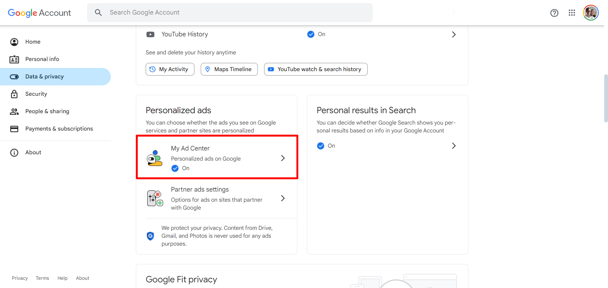Image resolution: width=608 pixels, height=288 pixels.
Task: Open My Ad Center via its chevron
Action: (283, 158)
